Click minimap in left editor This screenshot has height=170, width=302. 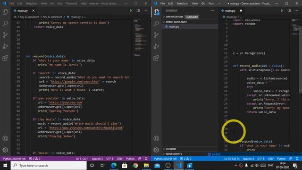(140, 38)
